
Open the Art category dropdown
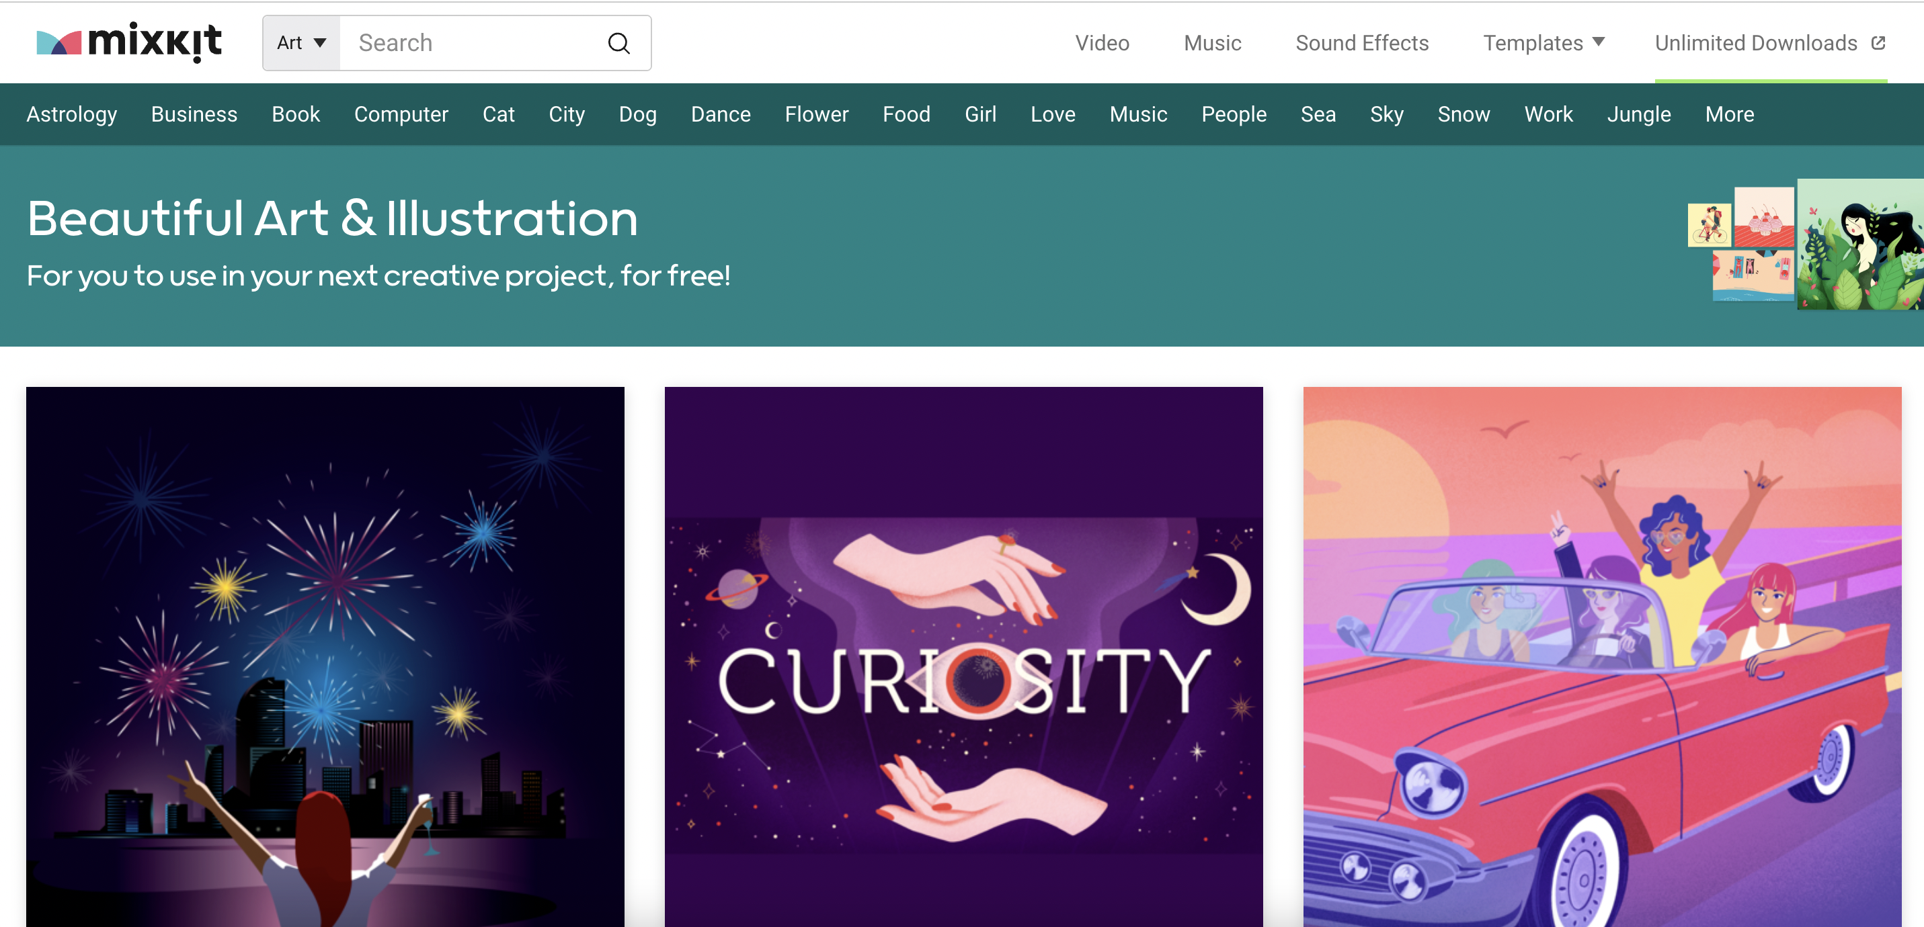coord(302,43)
